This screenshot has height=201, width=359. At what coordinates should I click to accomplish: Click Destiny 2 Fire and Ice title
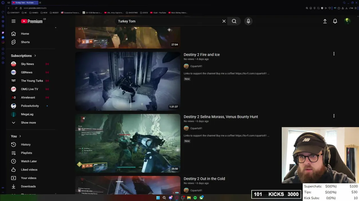[202, 55]
